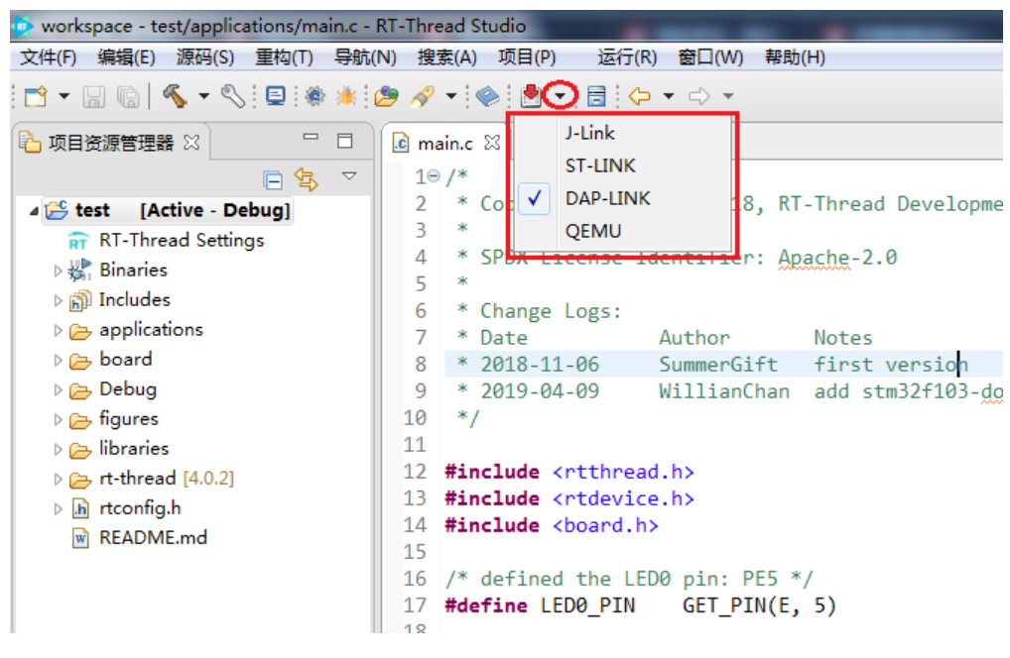Select QEMU from the debugger menu
1010x658 pixels.
[x=623, y=231]
